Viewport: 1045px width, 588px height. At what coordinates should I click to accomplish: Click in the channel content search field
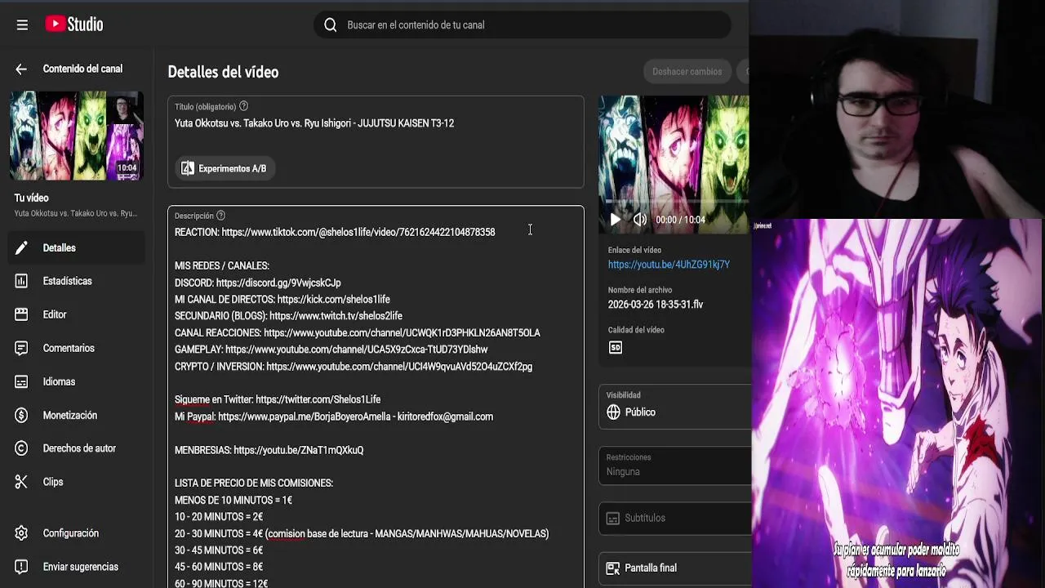tap(522, 24)
